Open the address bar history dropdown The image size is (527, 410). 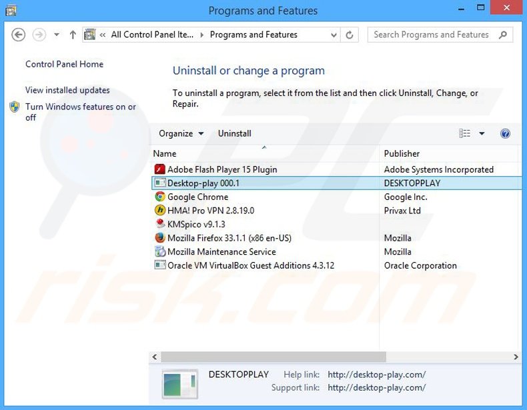tap(334, 35)
